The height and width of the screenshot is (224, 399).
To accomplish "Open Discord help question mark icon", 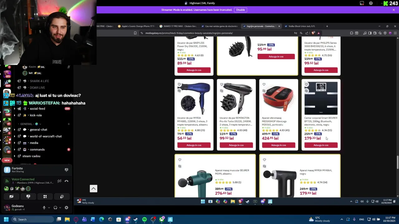I will [371, 3].
